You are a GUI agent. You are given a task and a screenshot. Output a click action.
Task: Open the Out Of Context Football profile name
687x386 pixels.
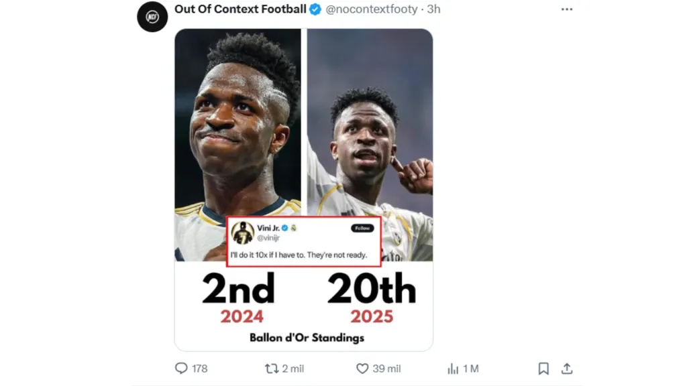tap(240, 9)
